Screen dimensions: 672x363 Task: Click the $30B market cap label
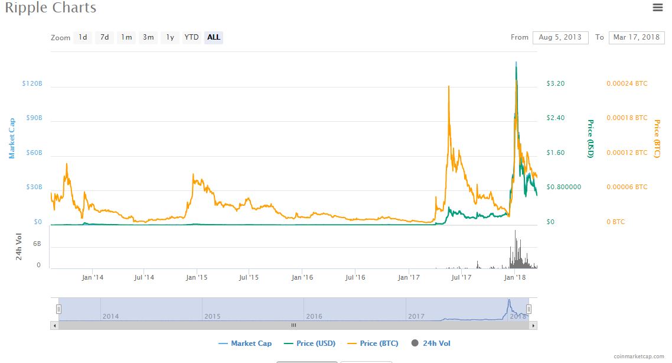point(34,187)
